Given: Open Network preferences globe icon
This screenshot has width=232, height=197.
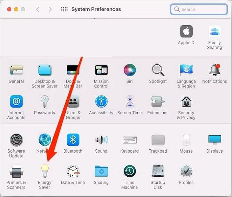Looking at the screenshot, I should (45, 140).
